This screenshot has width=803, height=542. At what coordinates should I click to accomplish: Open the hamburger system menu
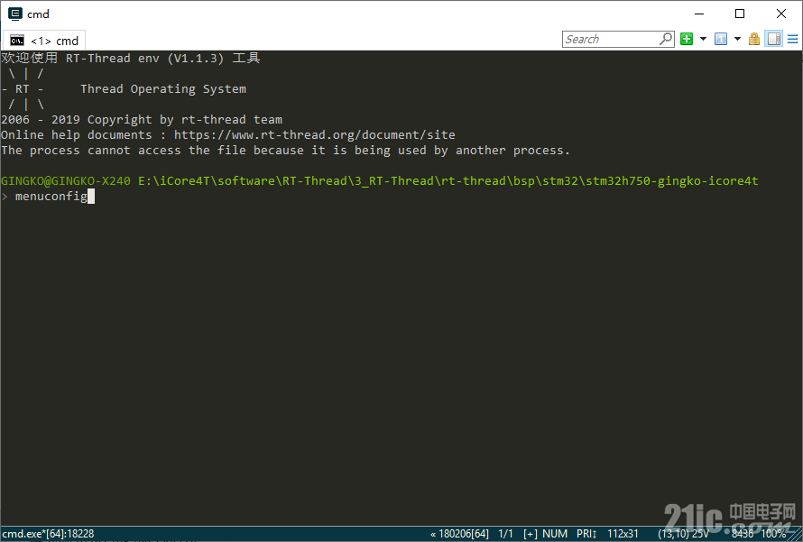click(793, 39)
